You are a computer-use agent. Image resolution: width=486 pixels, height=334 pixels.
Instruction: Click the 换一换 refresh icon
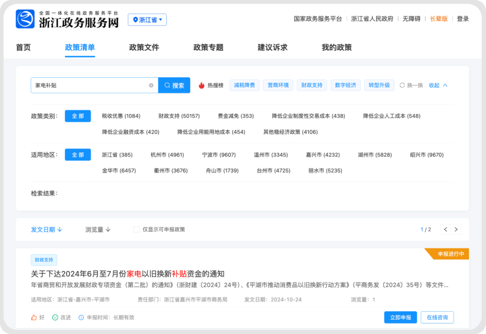[402, 85]
